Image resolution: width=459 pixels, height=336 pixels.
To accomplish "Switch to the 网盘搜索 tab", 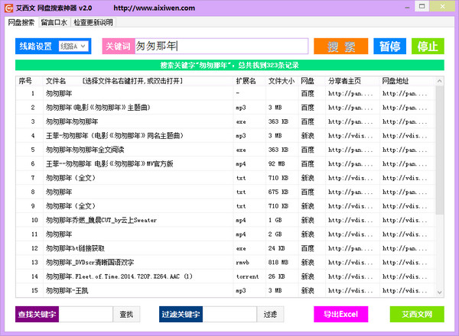I will click(x=22, y=23).
